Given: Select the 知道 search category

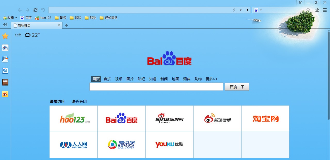Looking at the screenshot, I should pos(153,79).
